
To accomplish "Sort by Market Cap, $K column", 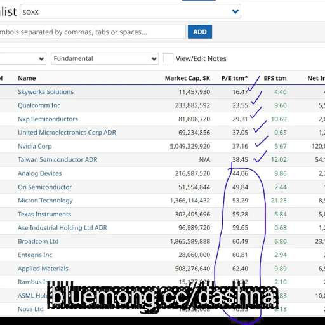I will point(187,78).
